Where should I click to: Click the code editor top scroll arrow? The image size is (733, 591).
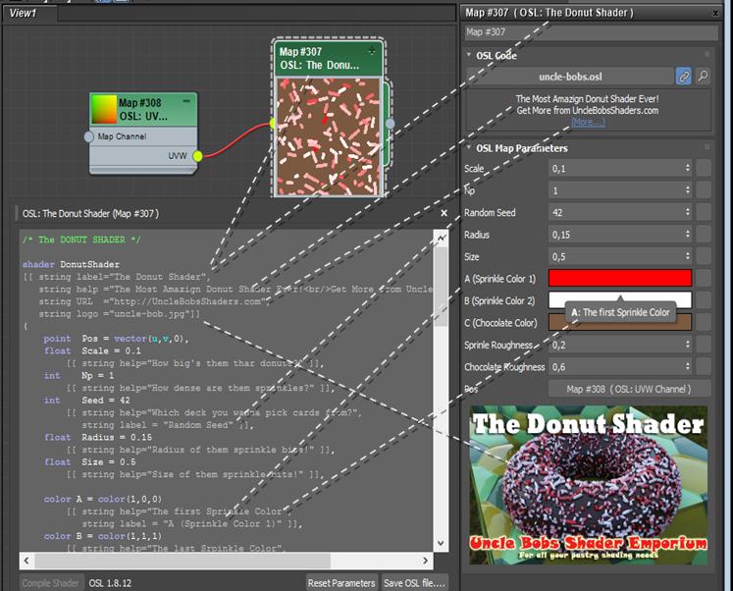pos(441,238)
